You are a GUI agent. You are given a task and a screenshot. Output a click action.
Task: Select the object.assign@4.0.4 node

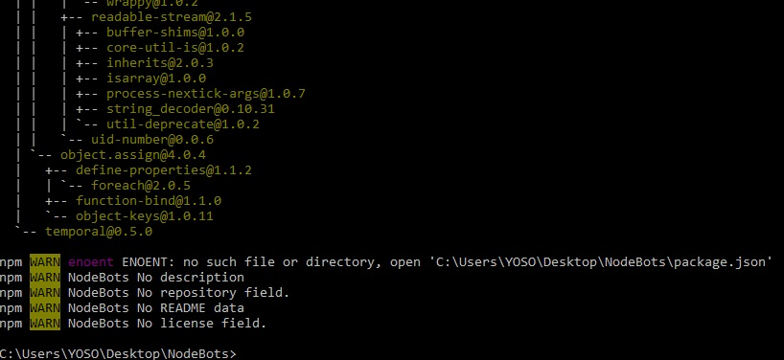[x=133, y=155]
